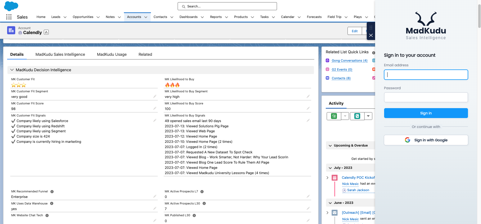Image resolution: width=481 pixels, height=224 pixels.
Task: Open the Accounts tab dropdown chevron
Action: (x=146, y=17)
